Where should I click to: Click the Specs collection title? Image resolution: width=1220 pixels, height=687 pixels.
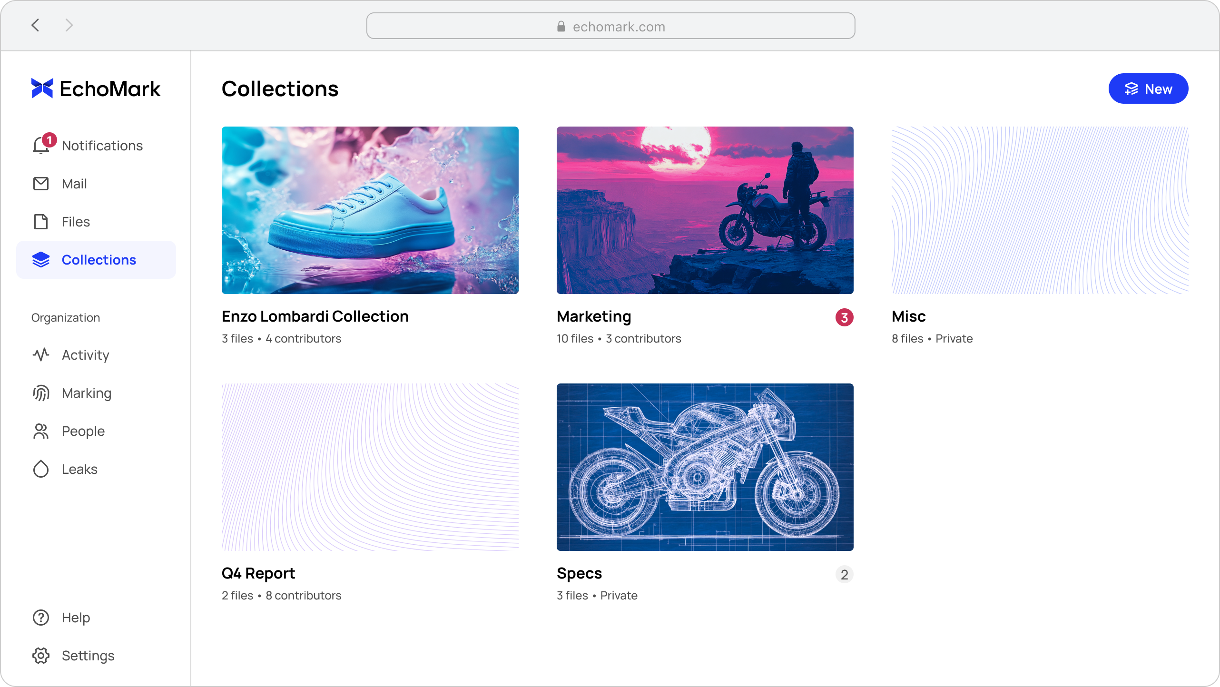(x=580, y=573)
